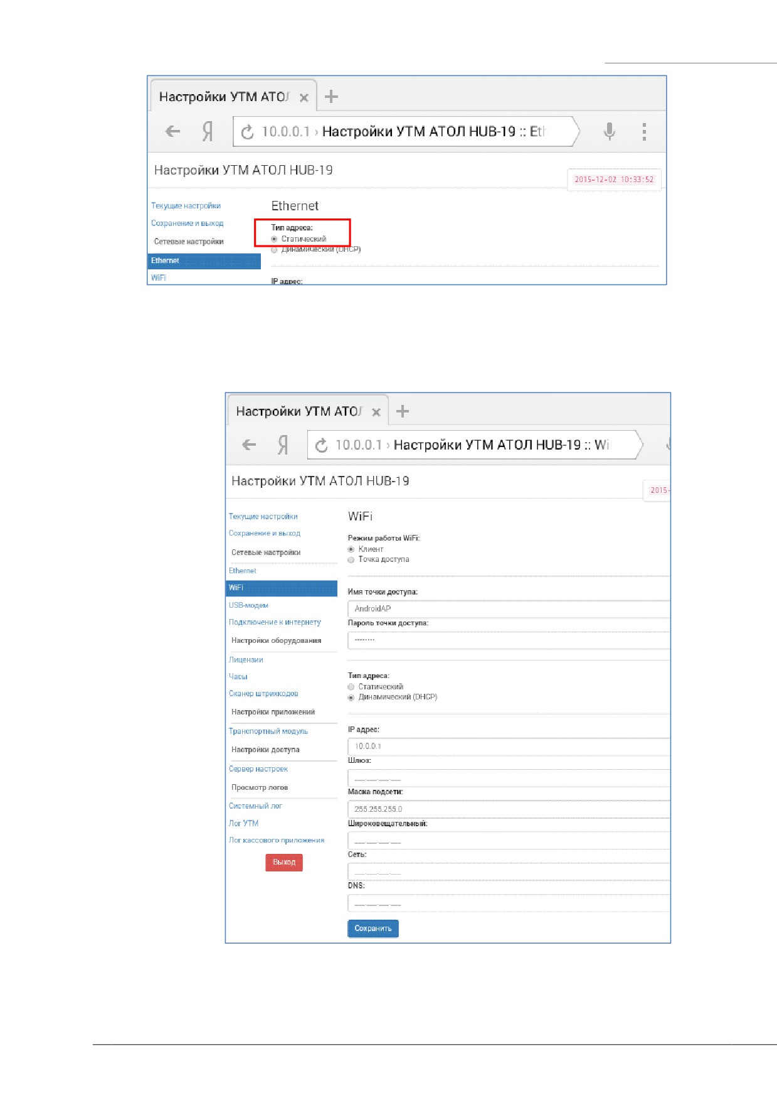Open Лицензии page
Viewport: 777px width, 1100px height.
tap(246, 660)
